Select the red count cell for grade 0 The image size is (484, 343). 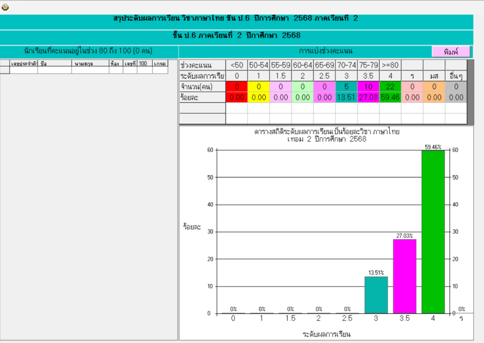237,87
